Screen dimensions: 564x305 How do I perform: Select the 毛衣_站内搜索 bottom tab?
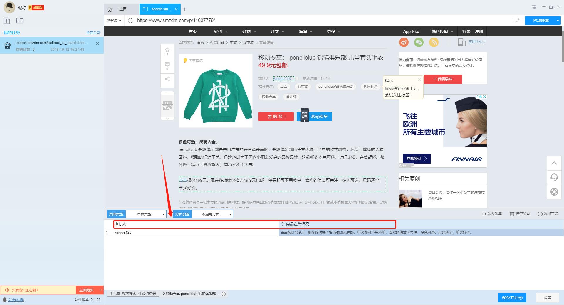point(133,294)
